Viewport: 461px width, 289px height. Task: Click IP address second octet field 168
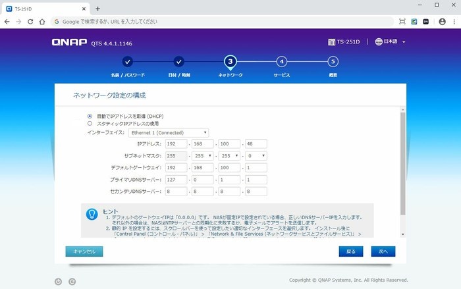(203, 144)
